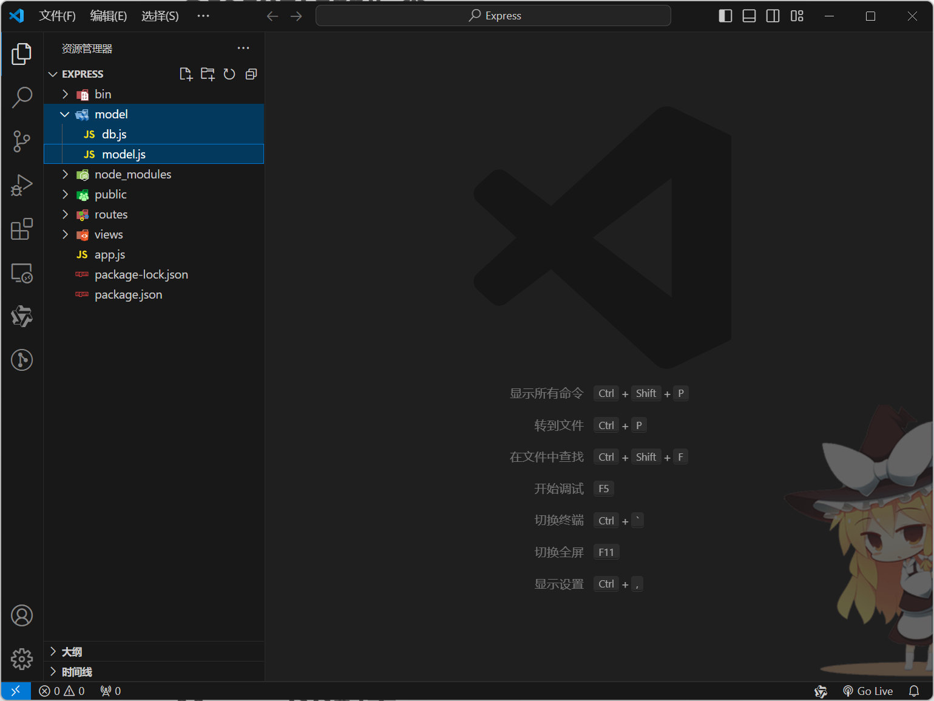
Task: Open remote window indicator in status bar
Action: pos(16,691)
